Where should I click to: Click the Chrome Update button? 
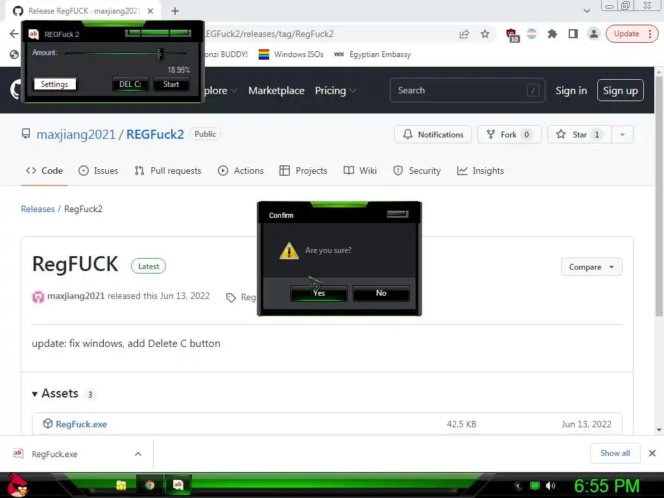[632, 34]
